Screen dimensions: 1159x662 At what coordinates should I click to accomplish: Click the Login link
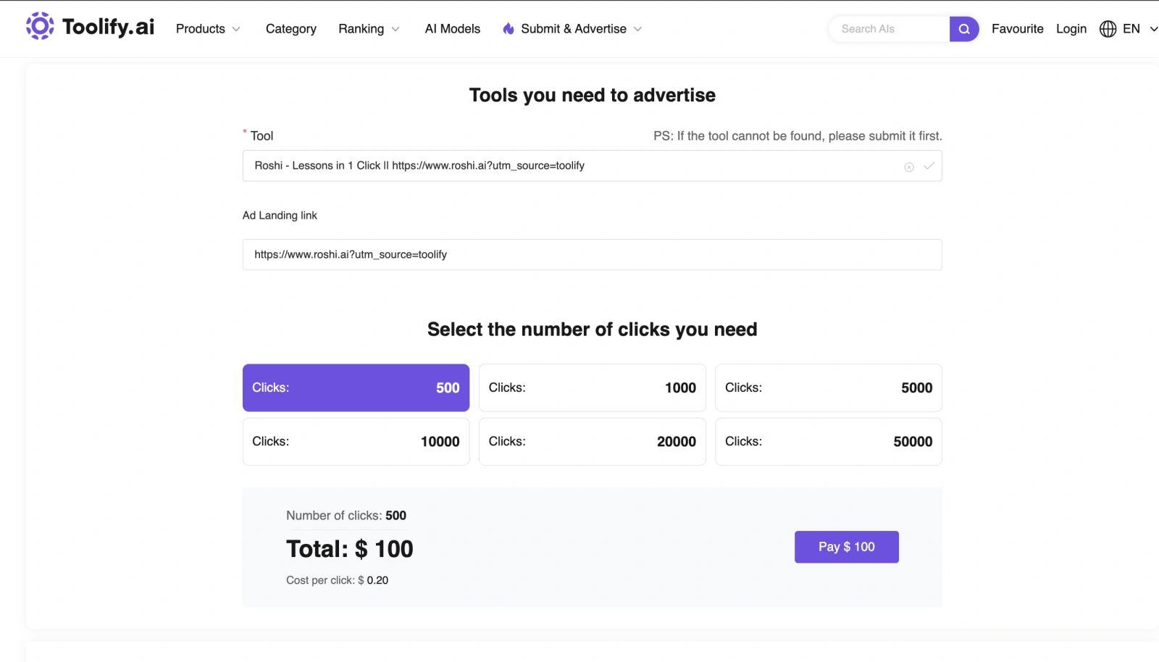click(1071, 29)
